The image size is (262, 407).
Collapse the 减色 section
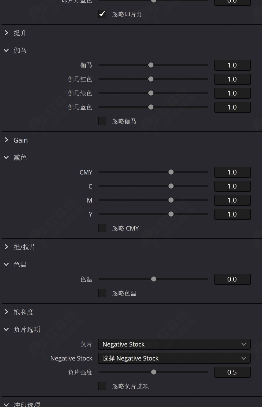click(x=6, y=157)
